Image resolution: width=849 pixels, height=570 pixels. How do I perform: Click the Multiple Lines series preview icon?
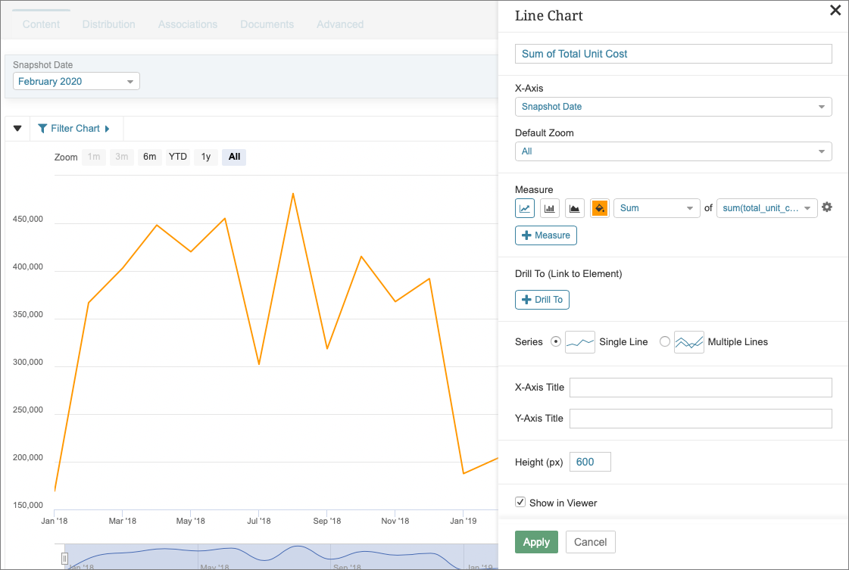(x=688, y=341)
